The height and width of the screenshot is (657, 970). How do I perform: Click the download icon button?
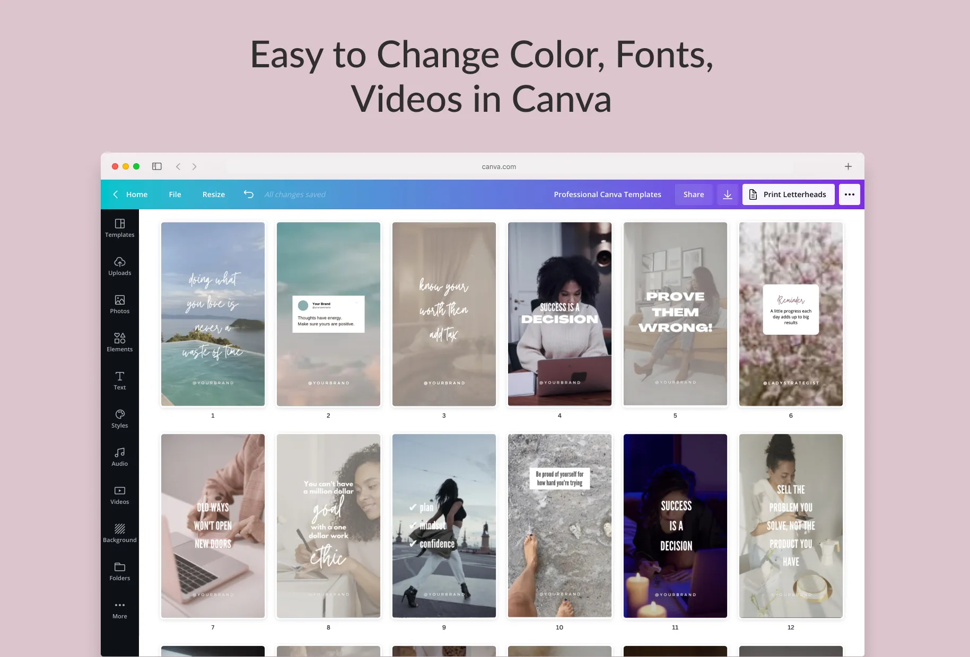coord(728,194)
